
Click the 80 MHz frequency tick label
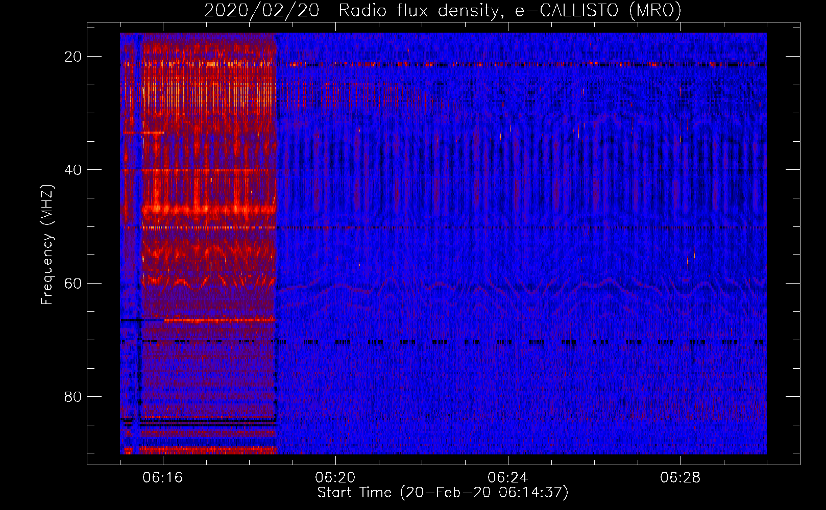(x=73, y=396)
